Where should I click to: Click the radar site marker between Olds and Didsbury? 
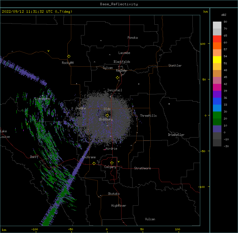pyautogui.click(x=107, y=115)
